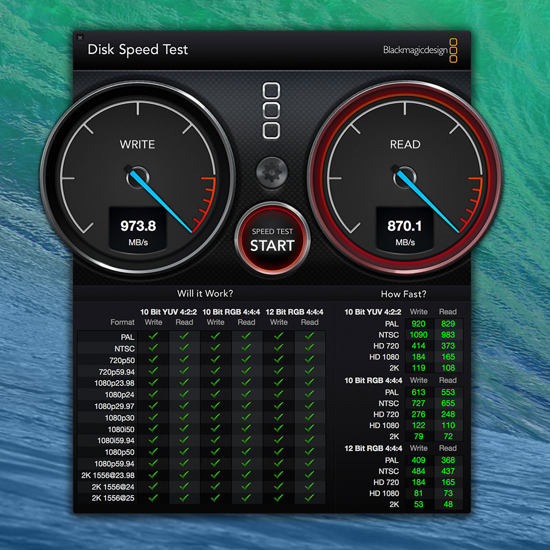Click 2K 1556@25 row 10 Bit YUV write checkmark

click(x=153, y=497)
